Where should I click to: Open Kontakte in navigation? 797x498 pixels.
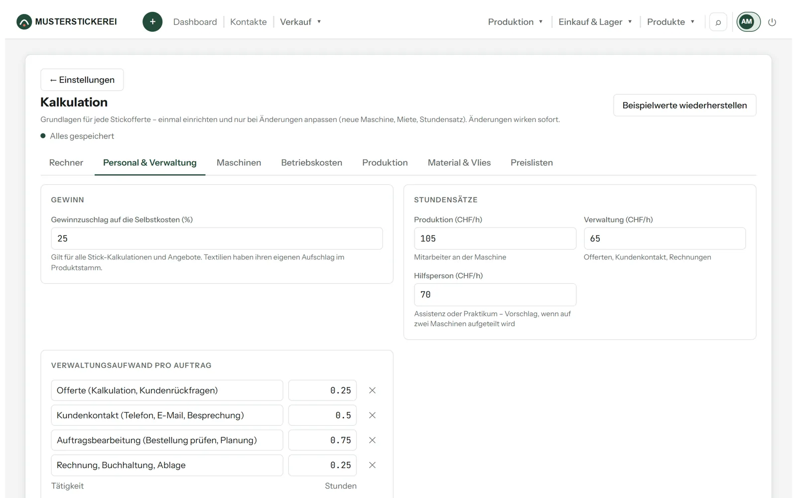(x=249, y=22)
